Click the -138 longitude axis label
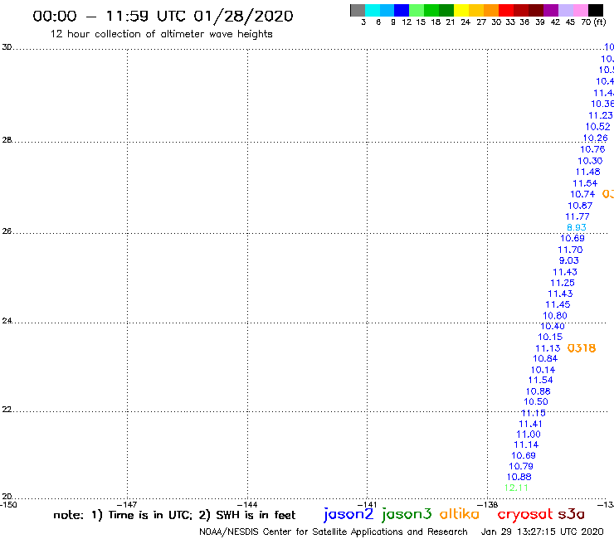Image resolution: width=614 pixels, height=539 pixels. tap(488, 505)
